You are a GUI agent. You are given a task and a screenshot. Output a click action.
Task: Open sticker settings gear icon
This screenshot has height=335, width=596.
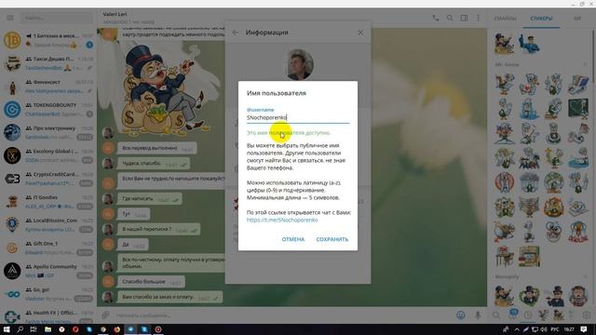point(587,315)
